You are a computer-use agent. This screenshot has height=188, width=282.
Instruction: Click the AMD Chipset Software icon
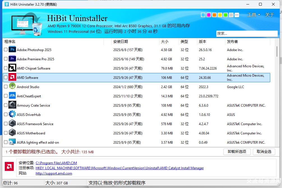tap(12, 68)
